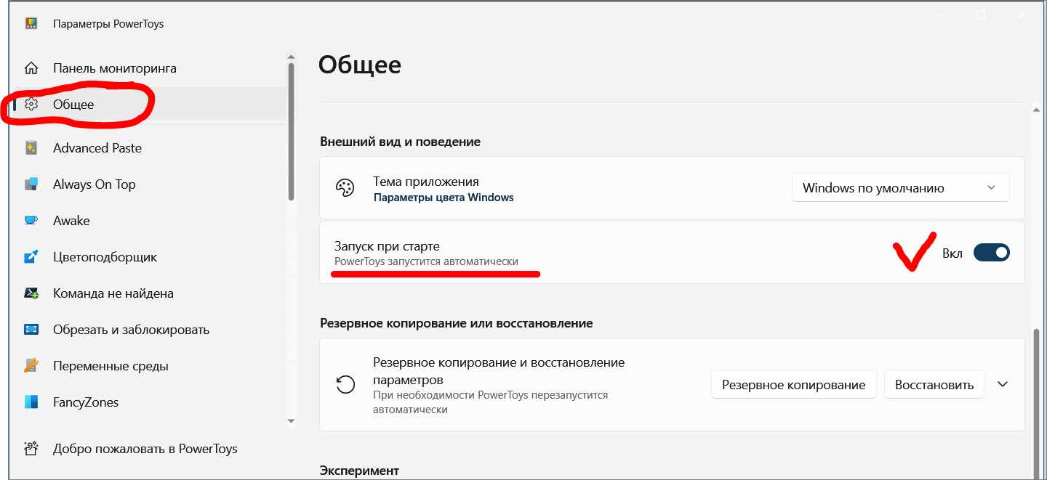Open the Windows по умолчанию theme dropdown
The width and height of the screenshot is (1047, 480).
click(900, 187)
